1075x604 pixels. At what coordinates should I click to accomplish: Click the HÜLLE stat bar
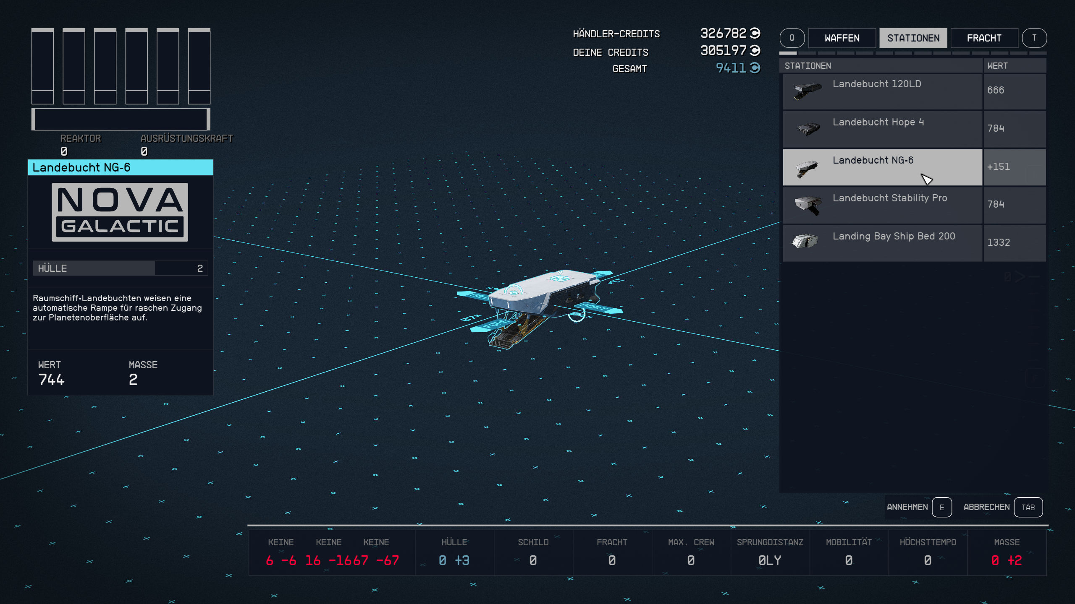click(120, 268)
